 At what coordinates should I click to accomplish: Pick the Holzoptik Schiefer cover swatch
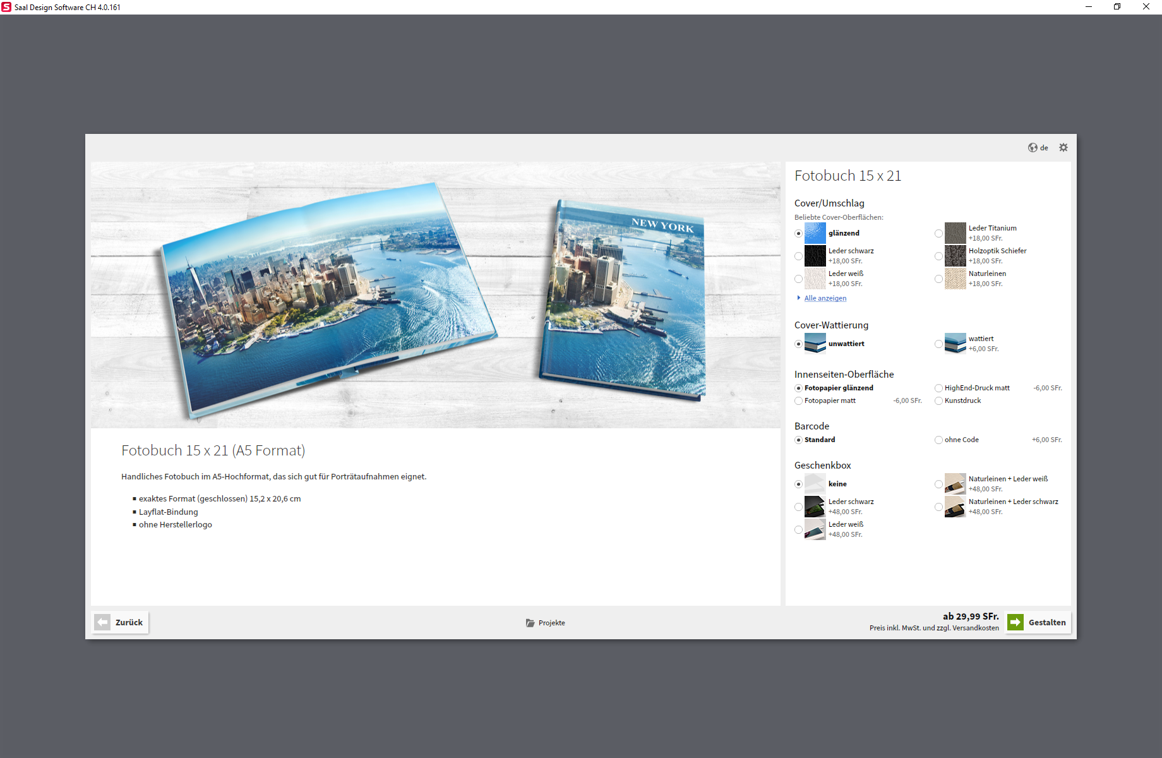(955, 256)
